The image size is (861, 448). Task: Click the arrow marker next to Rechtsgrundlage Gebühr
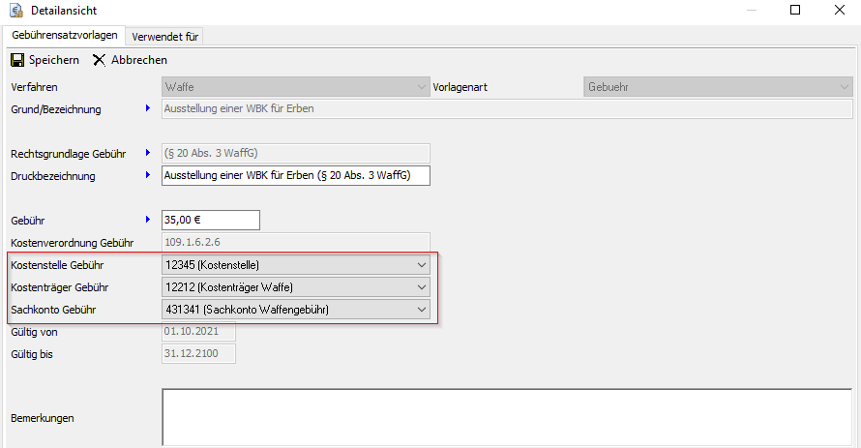click(148, 152)
